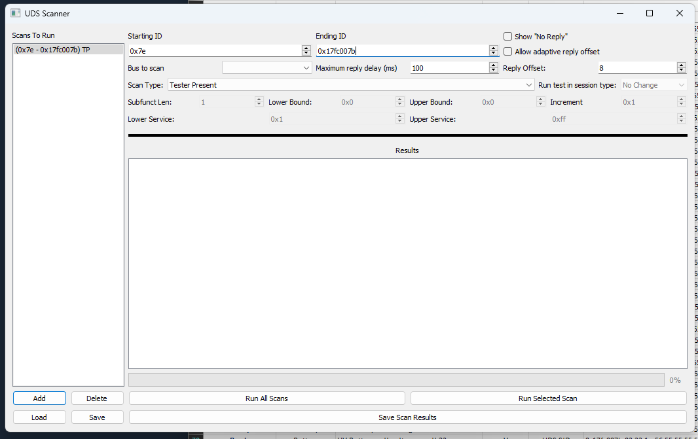Increment the Subfunct Len spinner

click(258, 99)
